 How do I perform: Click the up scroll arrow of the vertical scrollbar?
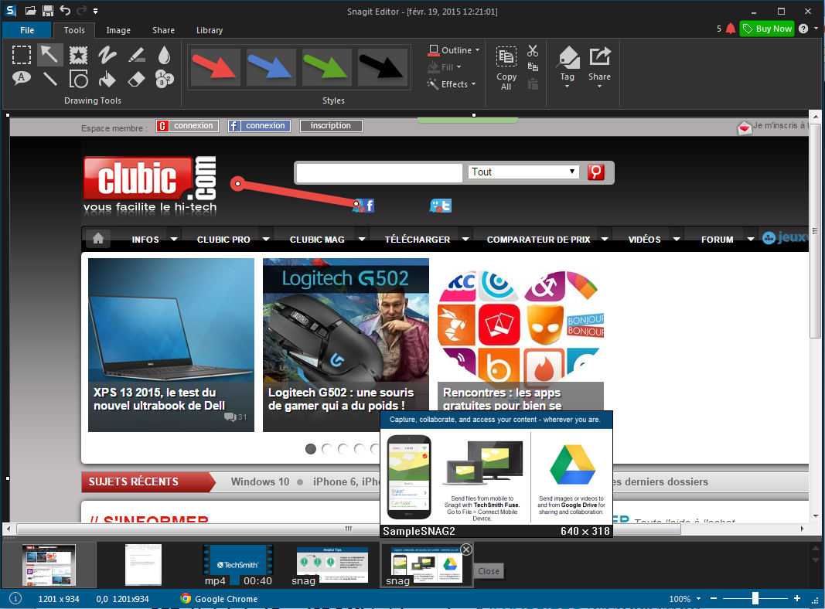(x=815, y=116)
